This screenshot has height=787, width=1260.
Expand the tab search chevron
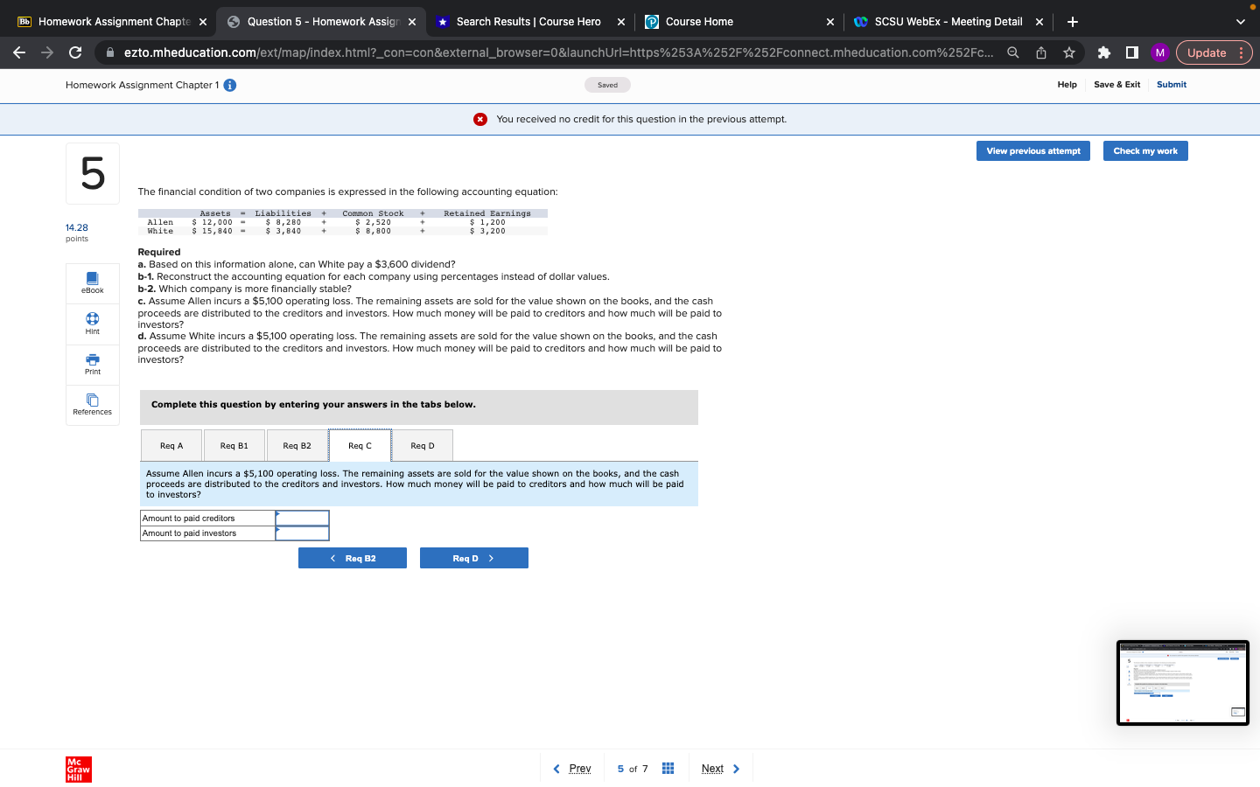coord(1240,22)
